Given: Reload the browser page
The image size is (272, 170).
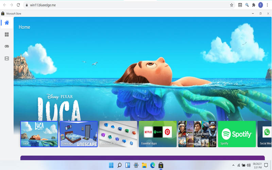Looking at the screenshot, I should pyautogui.click(x=18, y=5).
